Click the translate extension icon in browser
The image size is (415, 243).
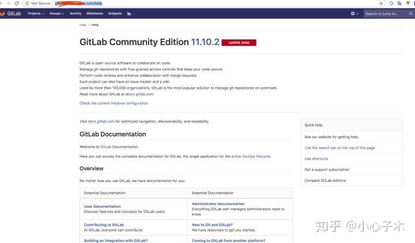(399, 3)
